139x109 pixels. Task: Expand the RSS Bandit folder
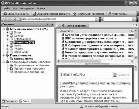tap(8, 52)
